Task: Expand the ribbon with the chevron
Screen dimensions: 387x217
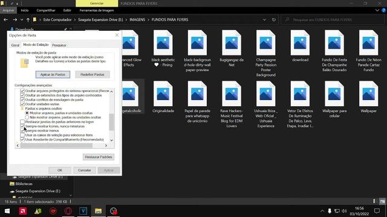Action: [377, 10]
